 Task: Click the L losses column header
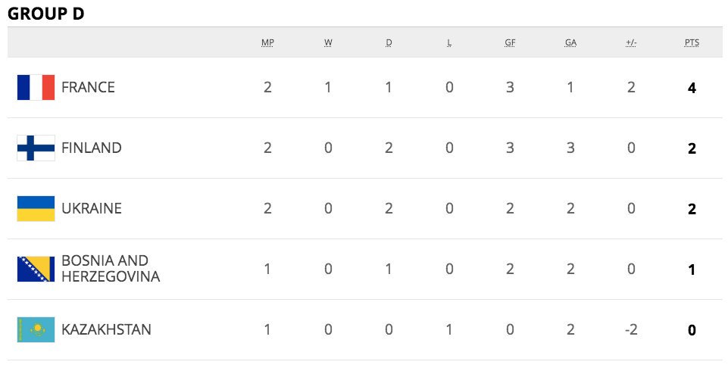coord(449,43)
